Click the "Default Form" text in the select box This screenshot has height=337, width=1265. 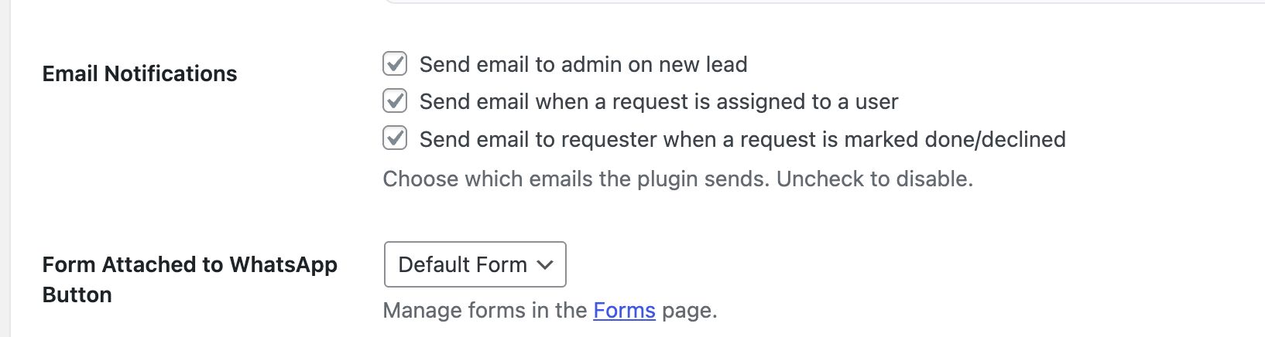(x=462, y=264)
